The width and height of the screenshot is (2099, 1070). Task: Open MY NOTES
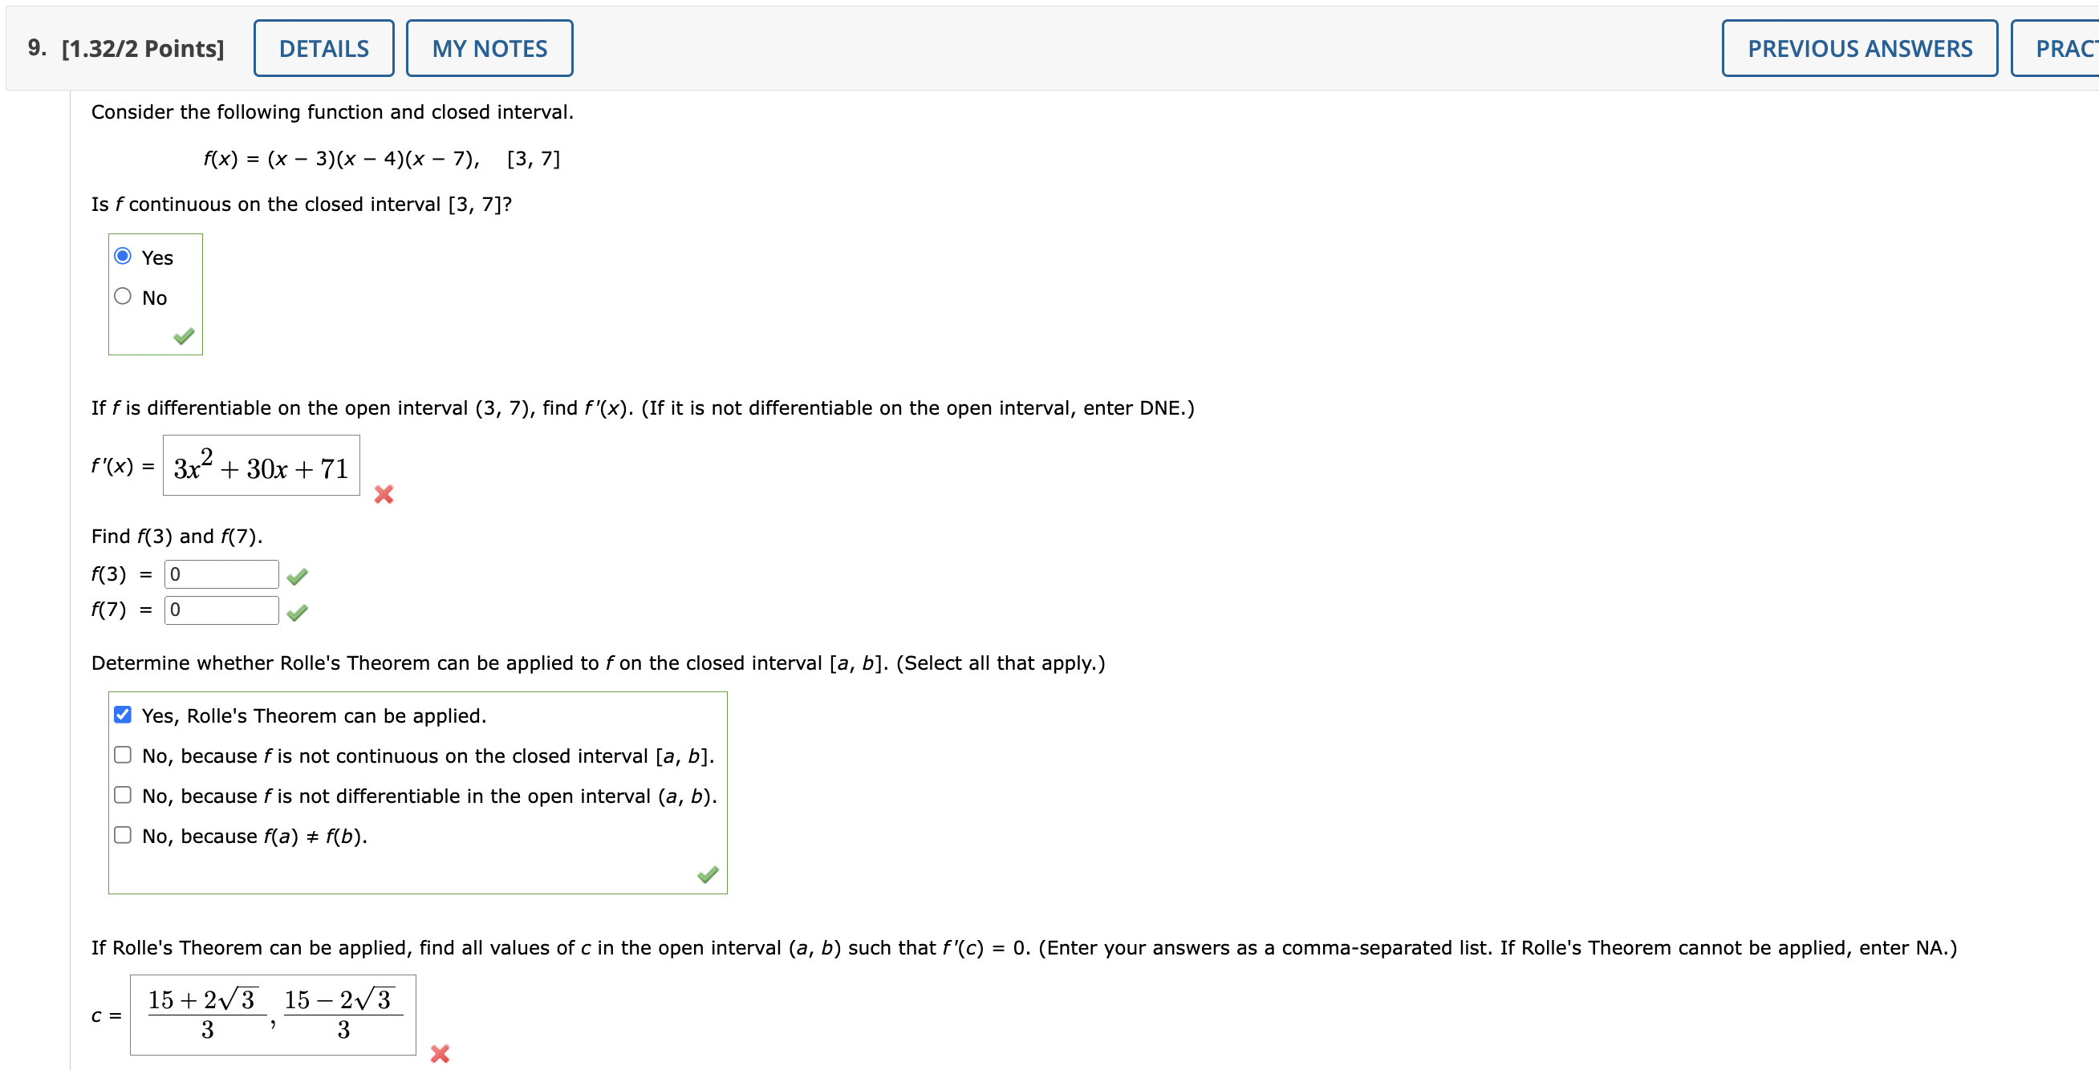pyautogui.click(x=489, y=47)
